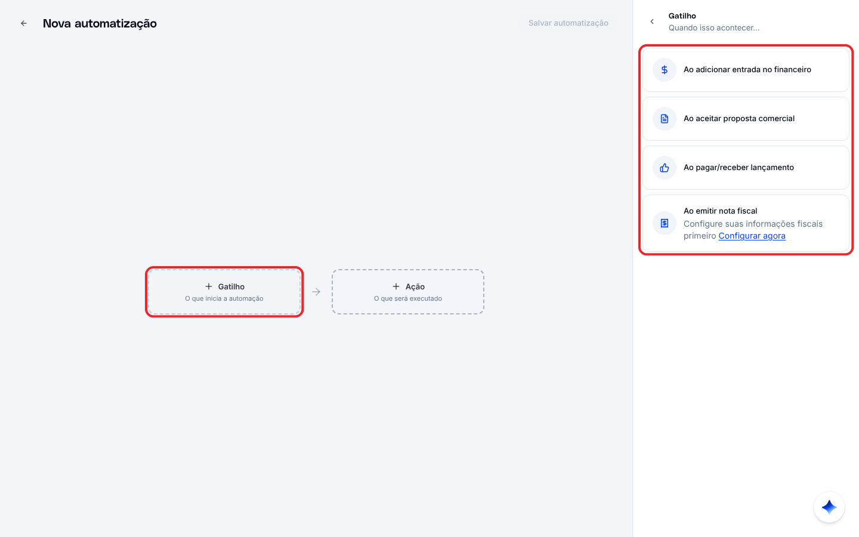Choose Ao emitir nota fiscal trigger

746,223
